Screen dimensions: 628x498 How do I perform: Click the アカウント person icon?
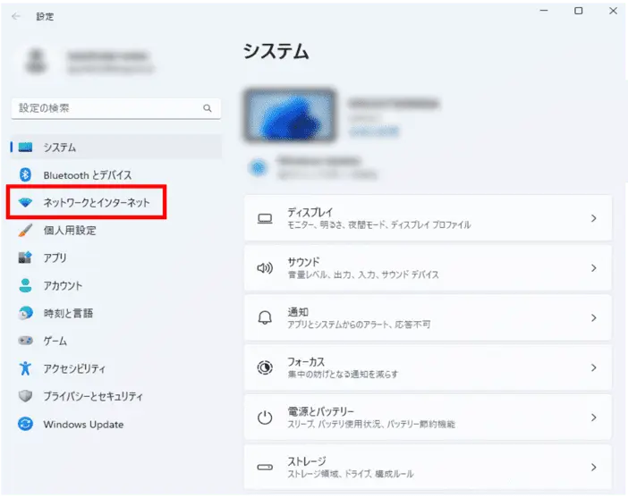tap(25, 286)
